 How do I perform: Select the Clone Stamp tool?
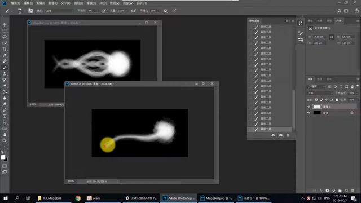click(x=5, y=73)
